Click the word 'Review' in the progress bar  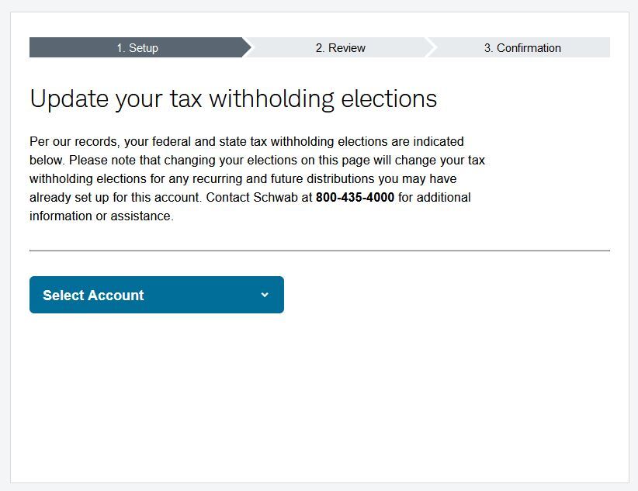click(347, 48)
